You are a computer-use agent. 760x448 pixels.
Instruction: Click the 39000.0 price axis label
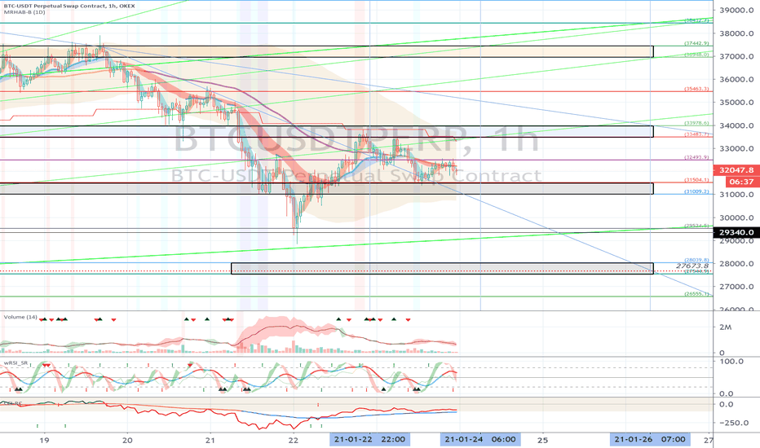coord(736,10)
